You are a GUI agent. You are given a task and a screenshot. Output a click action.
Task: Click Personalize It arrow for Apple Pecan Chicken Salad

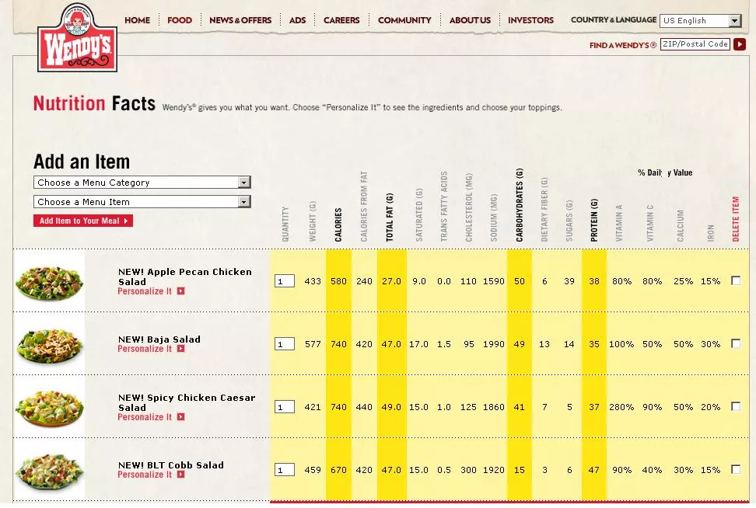tap(180, 291)
